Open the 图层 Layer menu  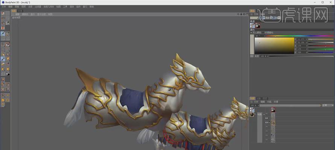(x=23, y=7)
